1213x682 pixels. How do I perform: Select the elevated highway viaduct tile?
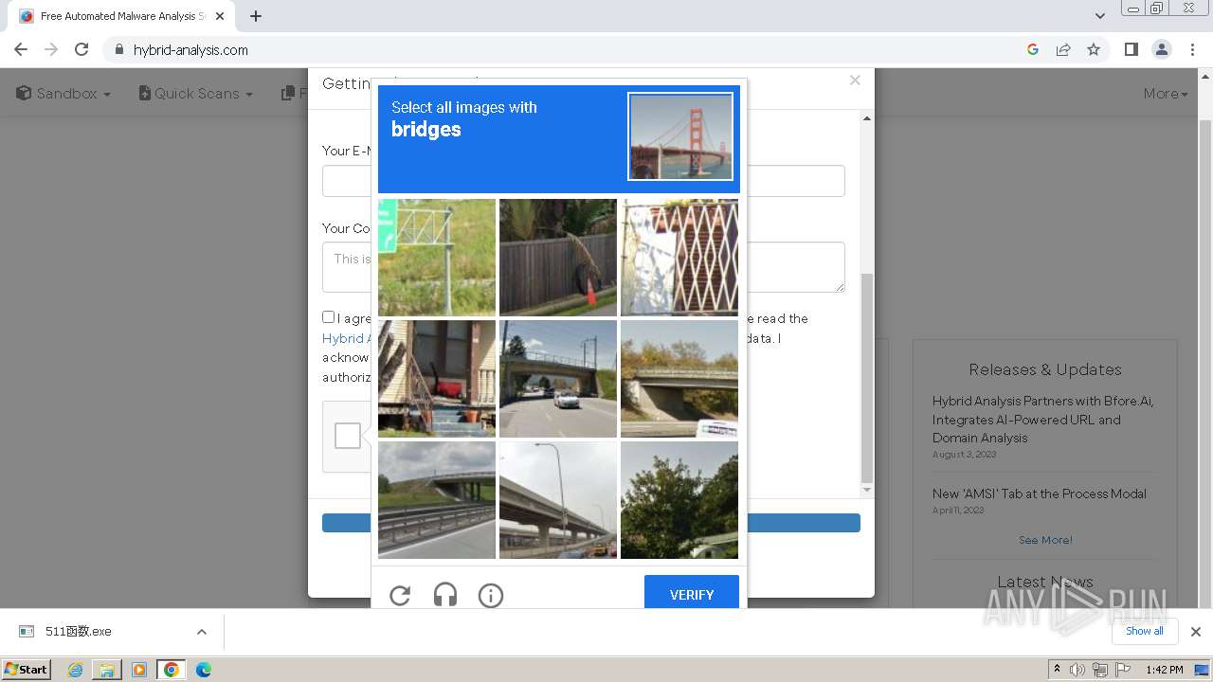[558, 500]
